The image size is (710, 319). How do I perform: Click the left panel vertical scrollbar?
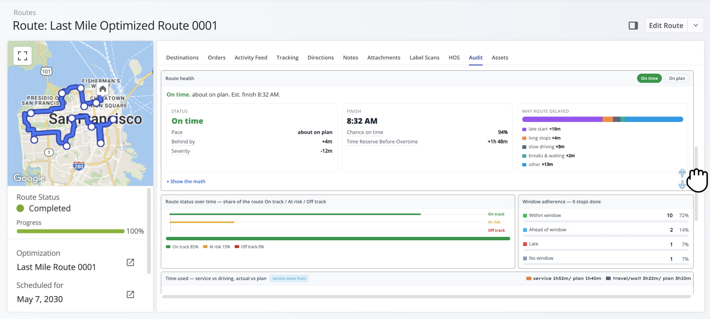coord(149,231)
